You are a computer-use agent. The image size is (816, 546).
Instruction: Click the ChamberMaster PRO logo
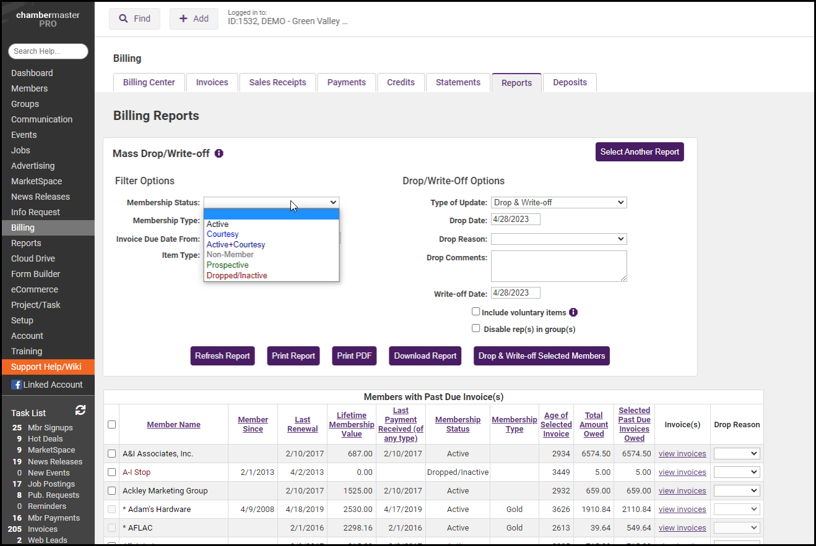48,19
